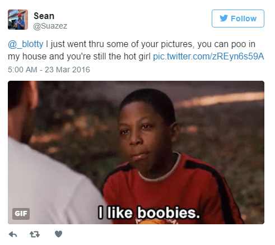Open the @_blotty mention link
275x245 pixels.
click(26, 44)
